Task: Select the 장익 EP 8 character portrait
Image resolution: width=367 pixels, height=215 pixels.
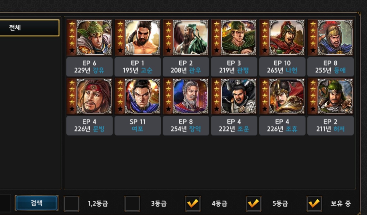Action: pos(186,96)
